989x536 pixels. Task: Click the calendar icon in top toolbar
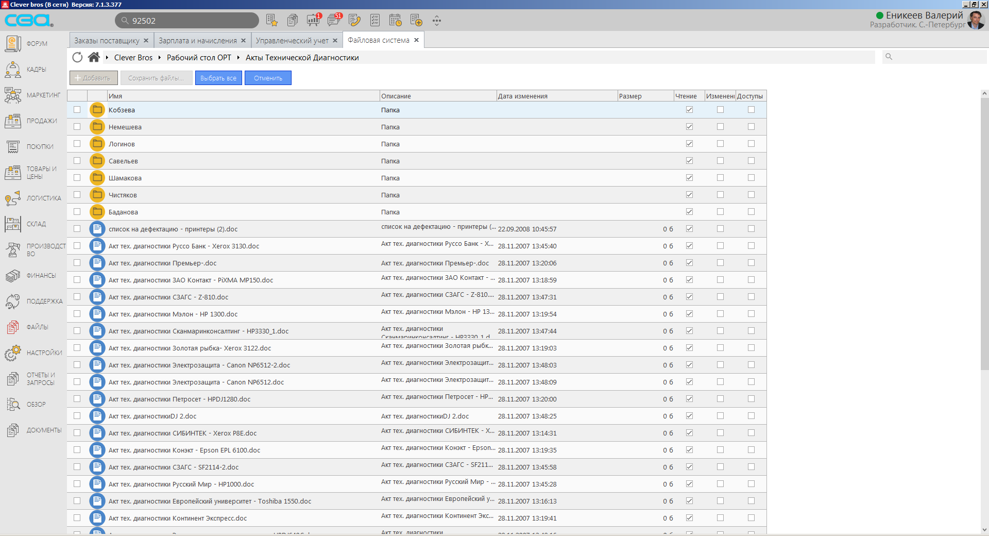[395, 21]
